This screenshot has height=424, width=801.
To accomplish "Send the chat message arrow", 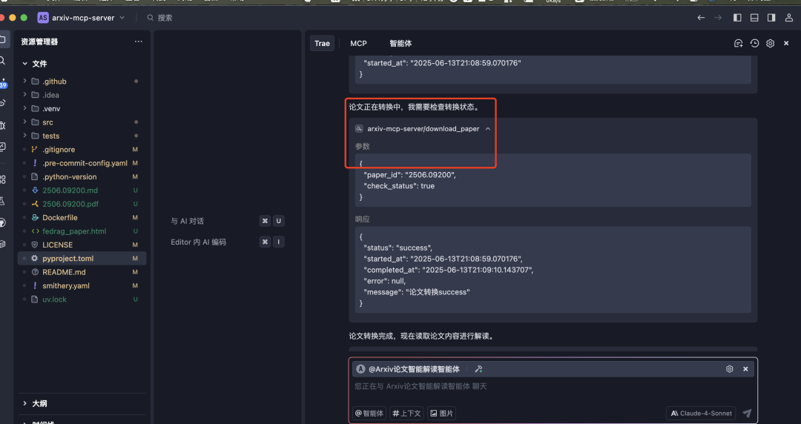I will [747, 414].
